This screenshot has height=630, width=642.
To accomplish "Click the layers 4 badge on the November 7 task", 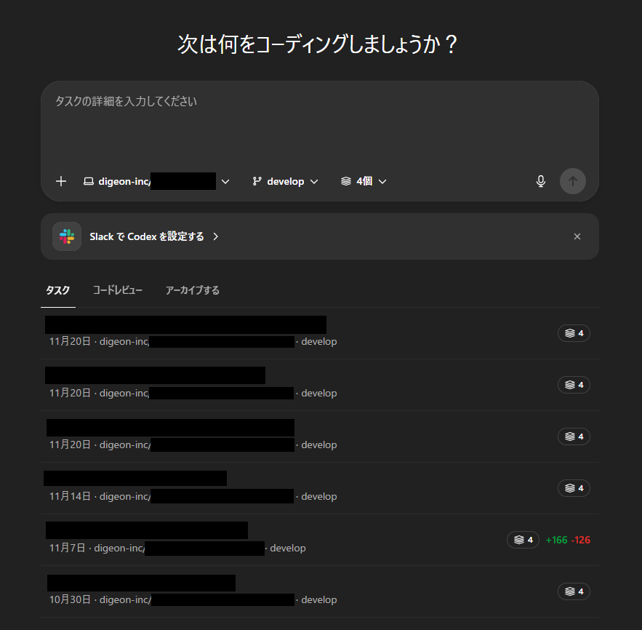I will (x=522, y=540).
